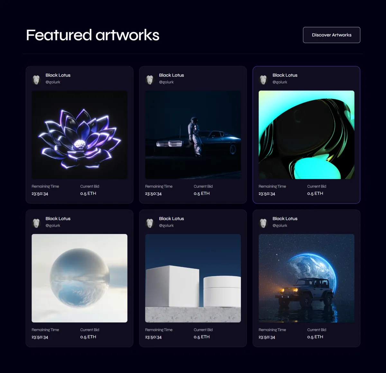Open @golurk profile link on lotus card
Image resolution: width=386 pixels, height=373 pixels.
click(53, 82)
